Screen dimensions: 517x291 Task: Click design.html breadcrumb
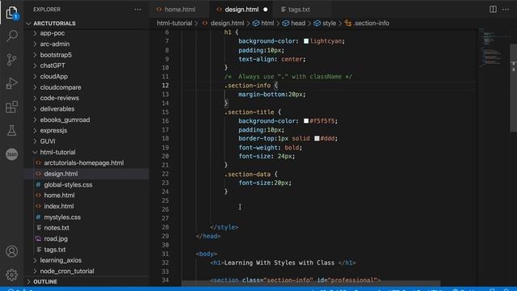point(227,23)
